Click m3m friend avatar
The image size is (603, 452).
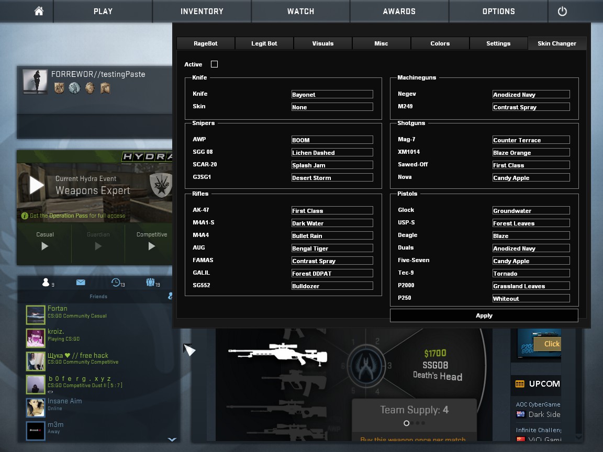(36, 431)
